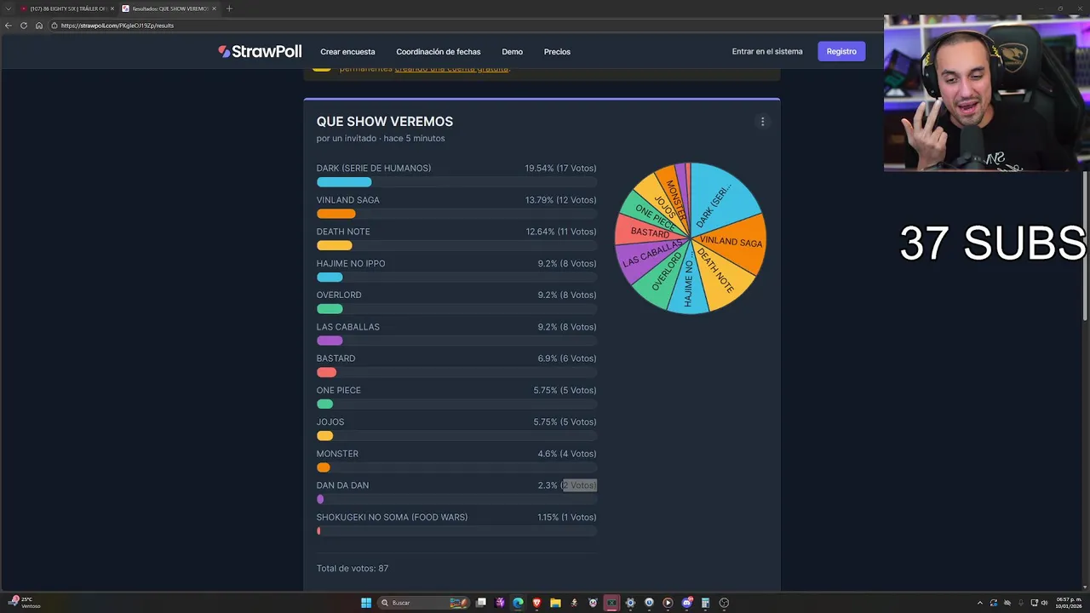Open Crear encuesta menu item

coord(347,52)
